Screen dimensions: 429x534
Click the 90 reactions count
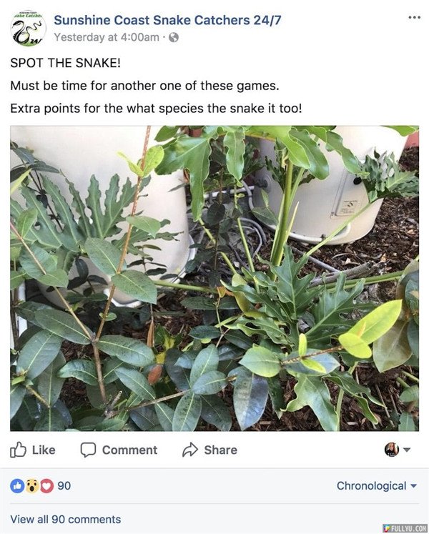(64, 486)
